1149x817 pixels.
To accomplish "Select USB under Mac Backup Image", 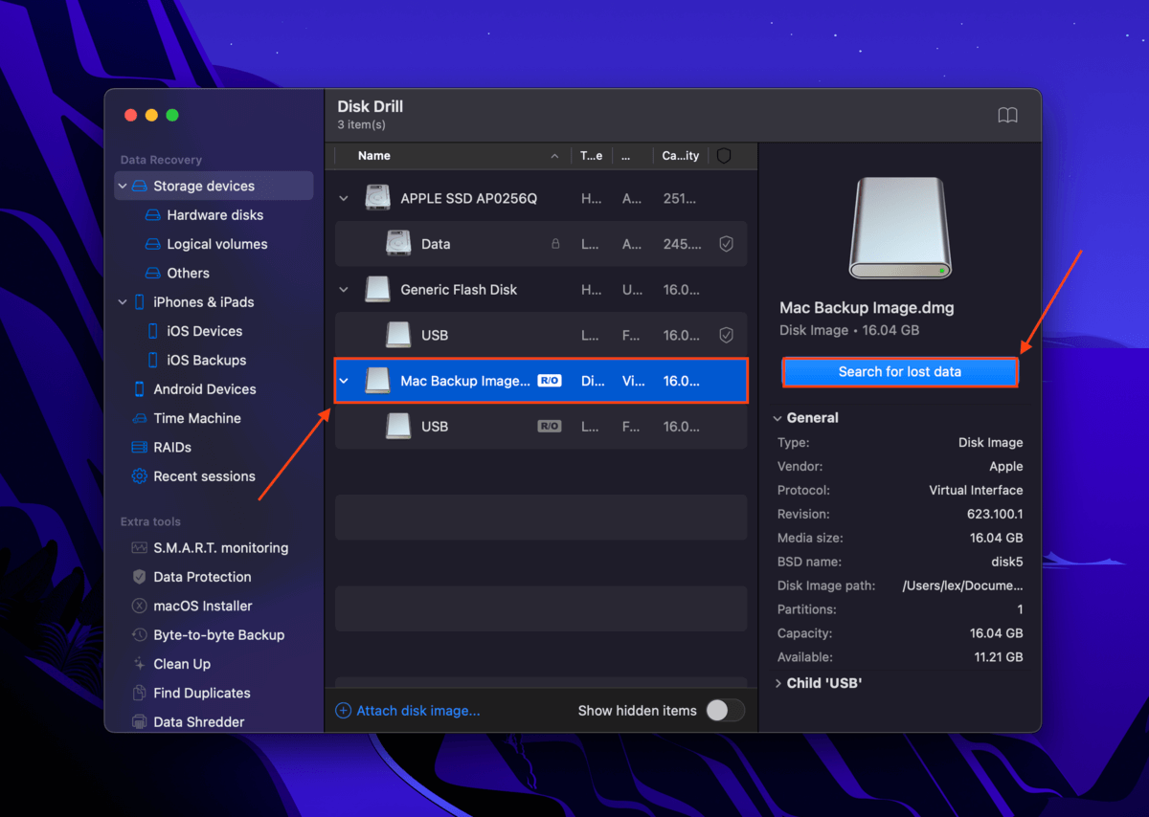I will (x=541, y=427).
